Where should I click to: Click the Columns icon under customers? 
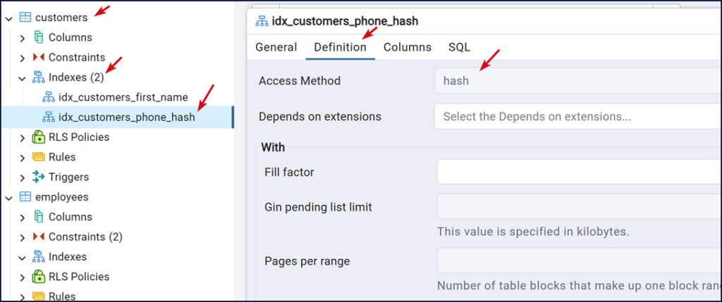tap(39, 37)
